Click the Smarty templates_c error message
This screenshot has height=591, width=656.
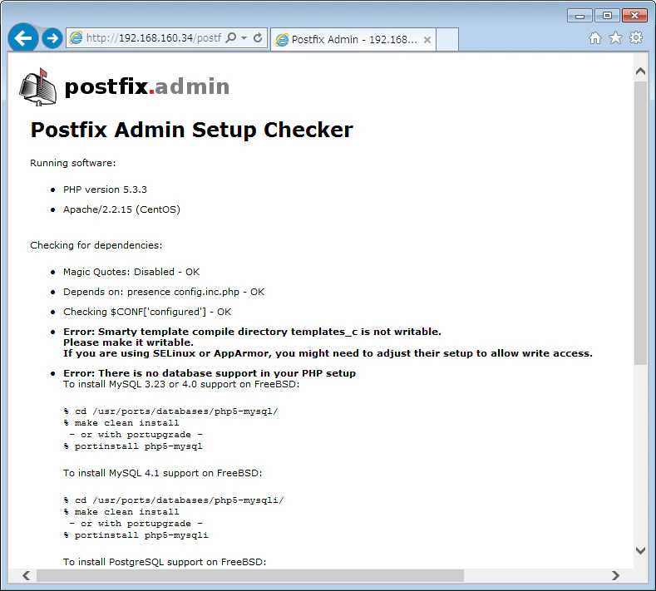[x=328, y=342]
